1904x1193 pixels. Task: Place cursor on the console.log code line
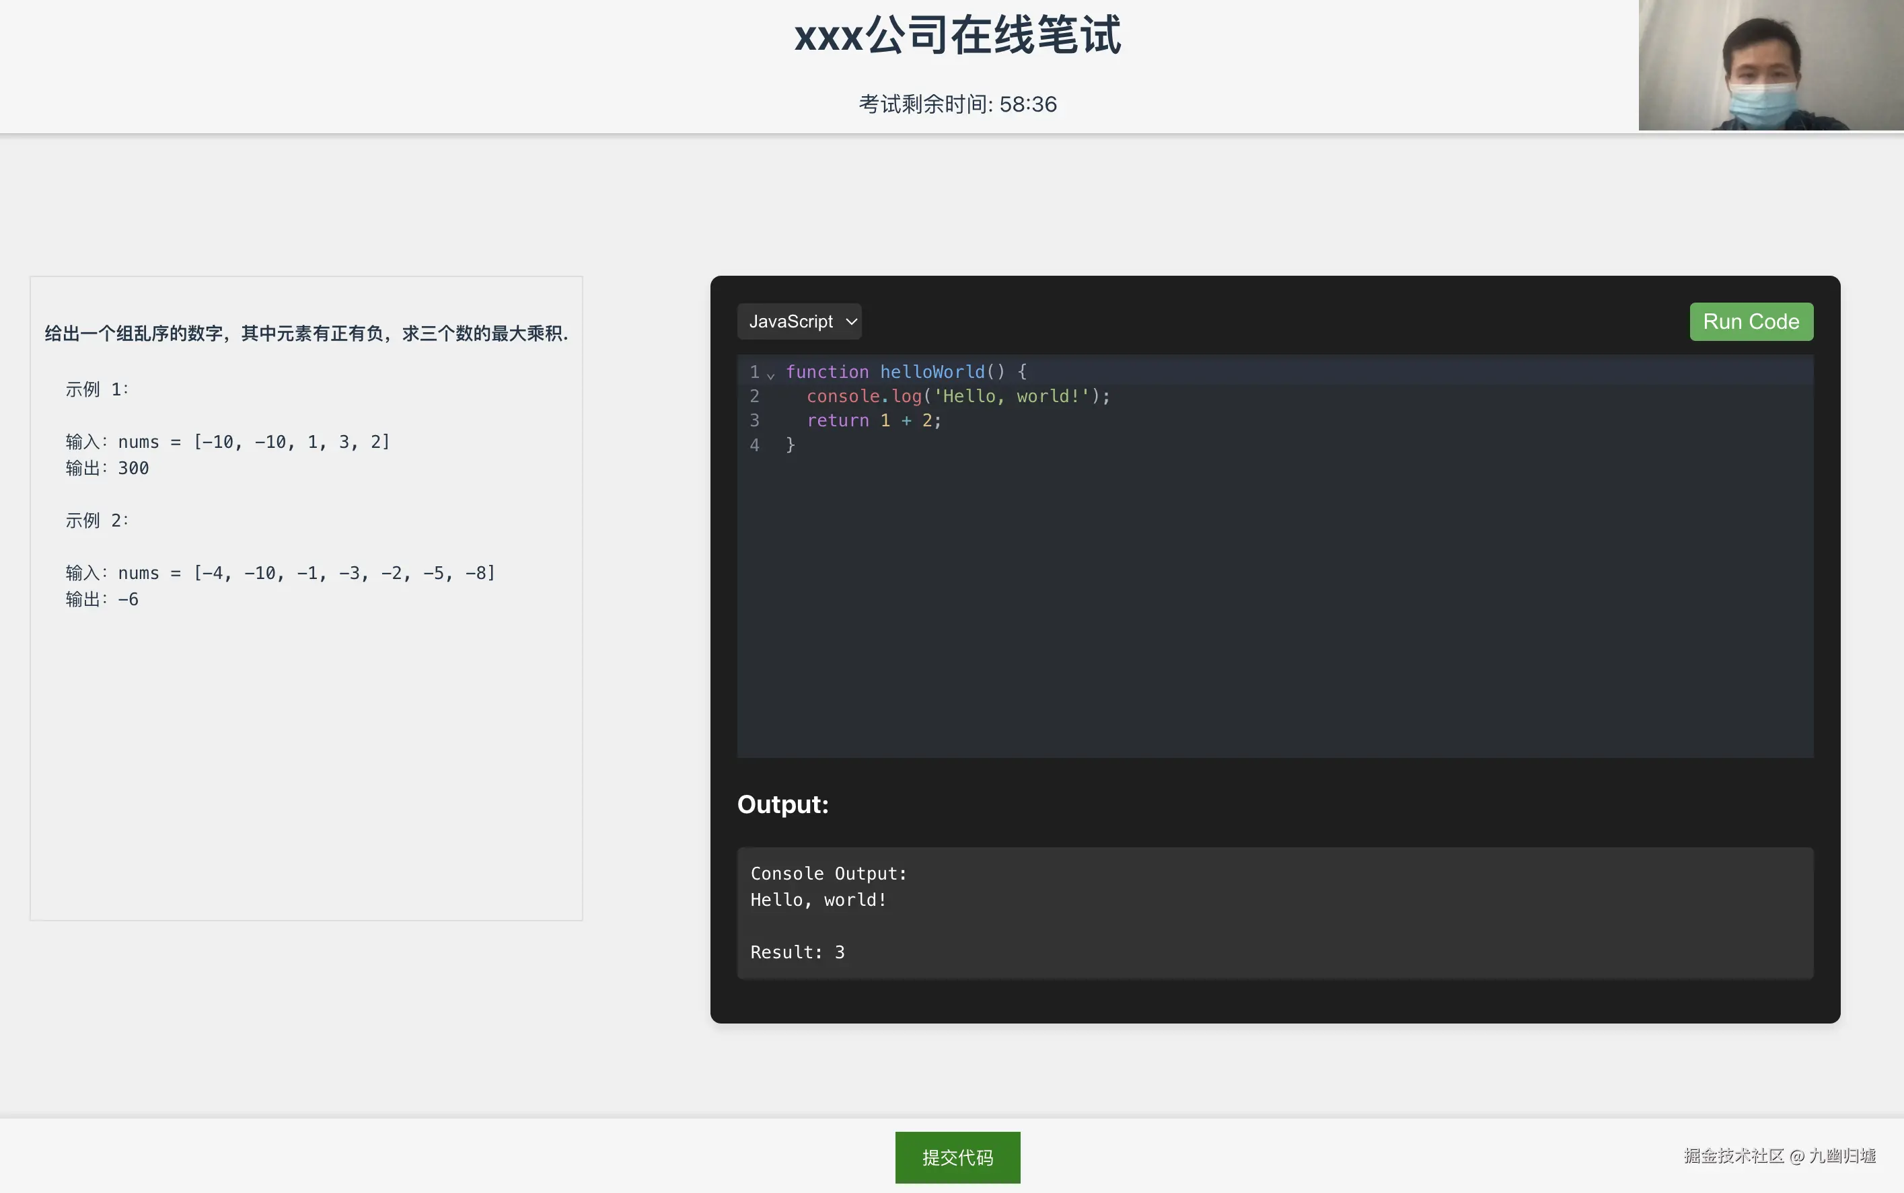957,396
